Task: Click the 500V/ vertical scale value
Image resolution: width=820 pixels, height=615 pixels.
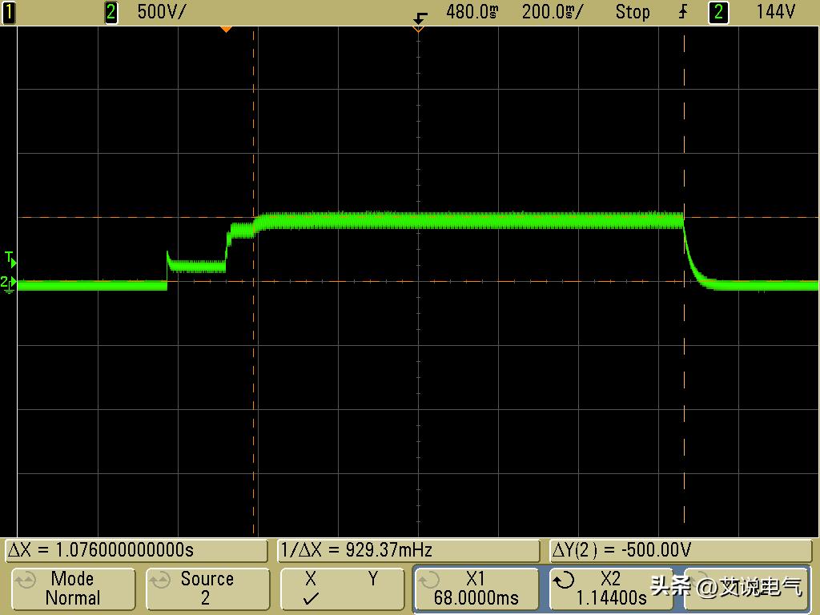Action: tap(161, 12)
